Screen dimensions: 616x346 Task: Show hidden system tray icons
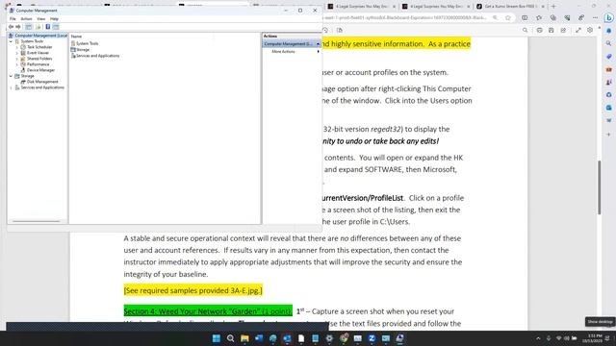pos(538,338)
